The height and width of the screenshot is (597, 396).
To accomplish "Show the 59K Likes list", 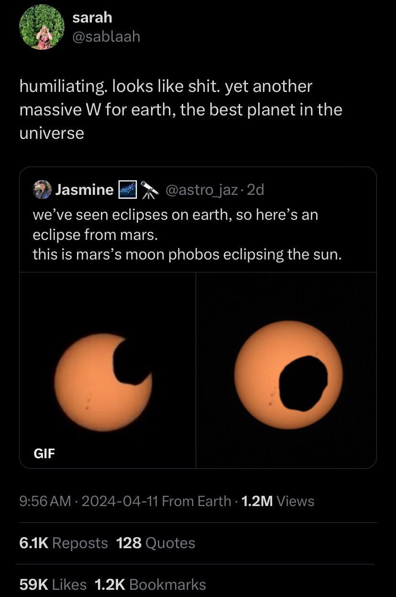I will 53,584.
